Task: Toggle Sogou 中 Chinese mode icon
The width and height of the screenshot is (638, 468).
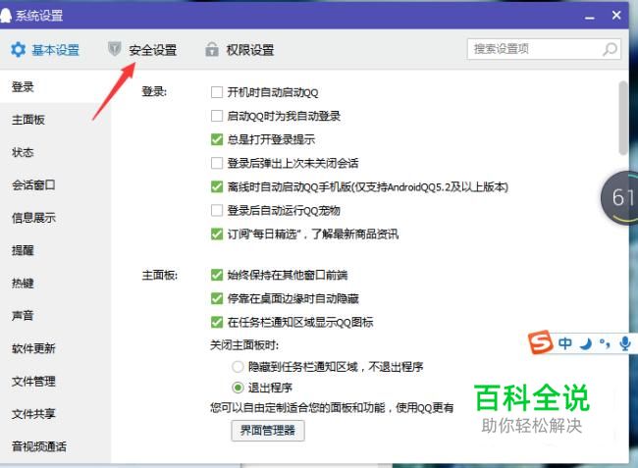Action: pos(564,343)
